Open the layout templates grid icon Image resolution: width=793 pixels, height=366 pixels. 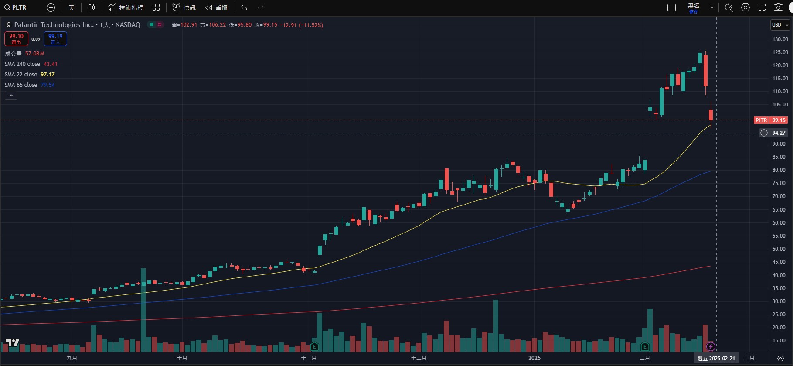156,7
